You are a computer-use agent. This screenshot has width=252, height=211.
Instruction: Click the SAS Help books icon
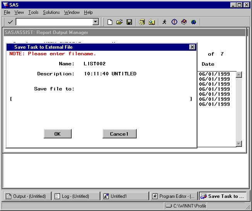click(184, 22)
